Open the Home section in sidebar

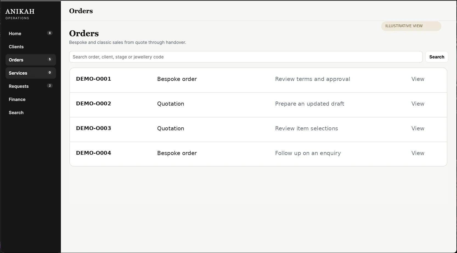tap(30, 33)
